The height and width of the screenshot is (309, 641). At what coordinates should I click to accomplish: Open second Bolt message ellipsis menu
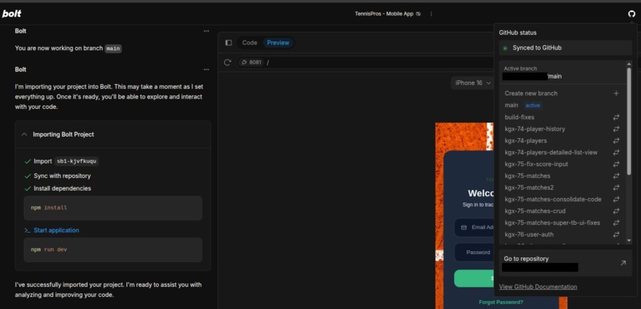coord(207,70)
